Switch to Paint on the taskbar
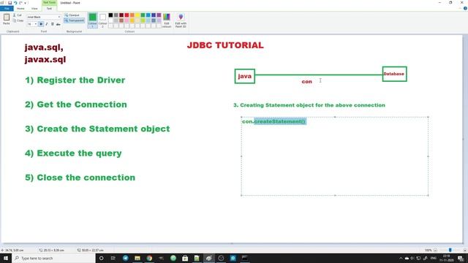Screen dimensions: 468x263 point(208,258)
